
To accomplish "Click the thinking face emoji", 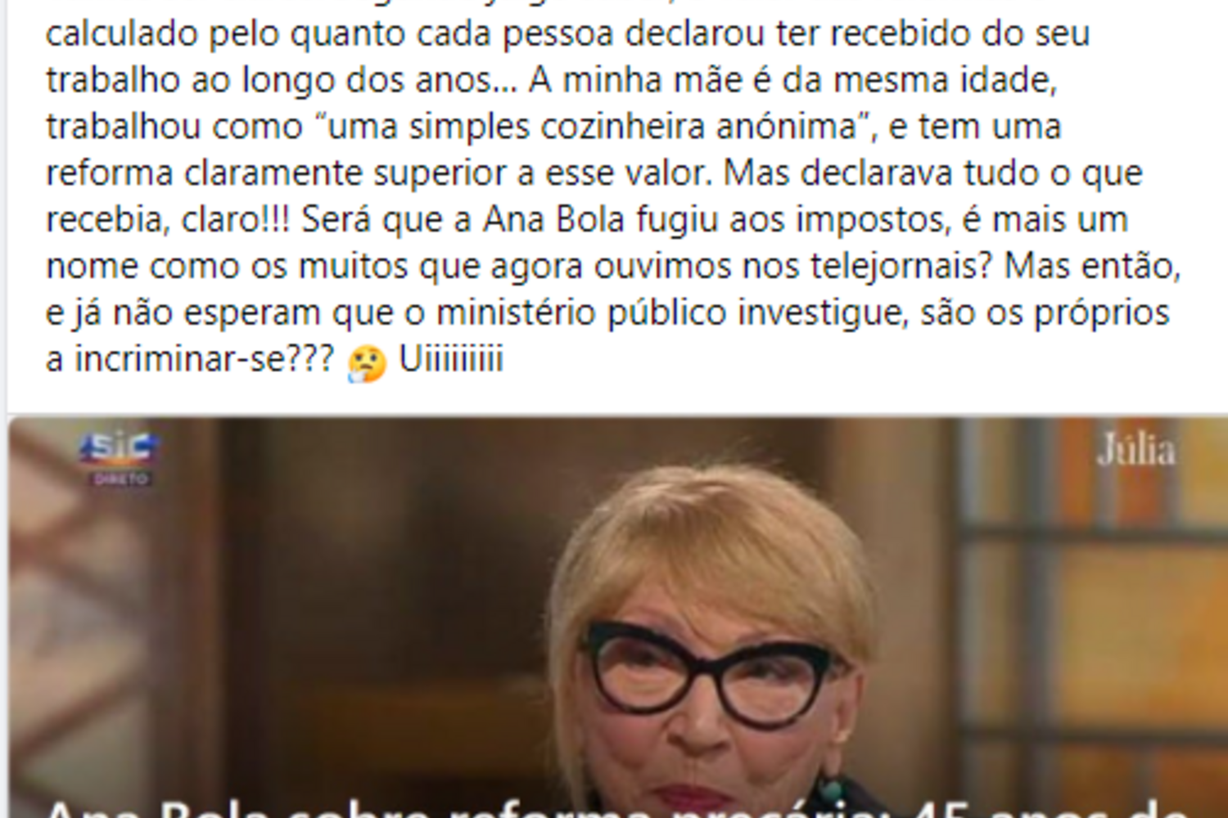I will click(366, 363).
